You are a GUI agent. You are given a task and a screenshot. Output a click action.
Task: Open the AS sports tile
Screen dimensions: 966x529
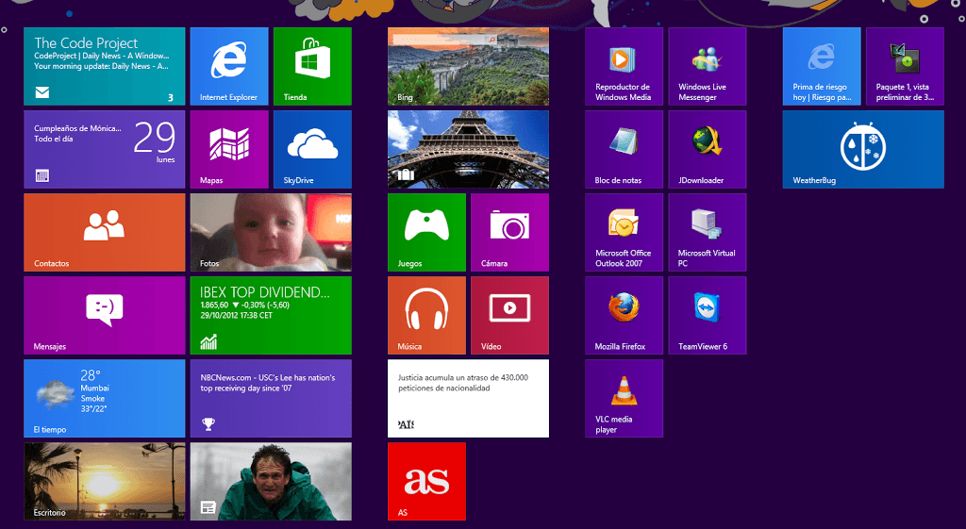pyautogui.click(x=427, y=482)
